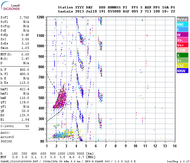
Task: Click the MUF(D) value 6.68
Action: click(25, 54)
